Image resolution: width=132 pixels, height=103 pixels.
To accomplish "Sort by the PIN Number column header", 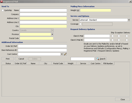I will click(x=108, y=63).
